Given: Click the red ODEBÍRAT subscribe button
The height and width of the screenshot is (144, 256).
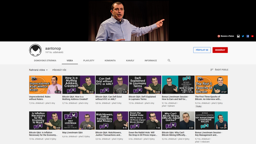Looking at the screenshot, I should click(x=220, y=50).
